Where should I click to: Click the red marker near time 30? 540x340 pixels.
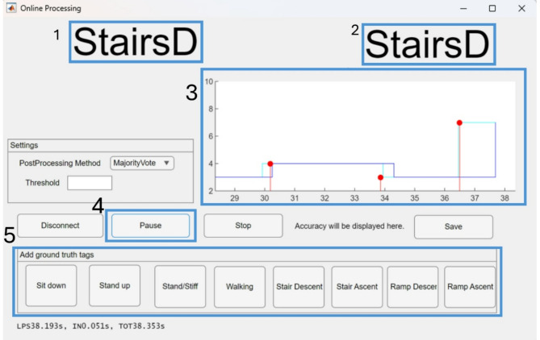270,164
